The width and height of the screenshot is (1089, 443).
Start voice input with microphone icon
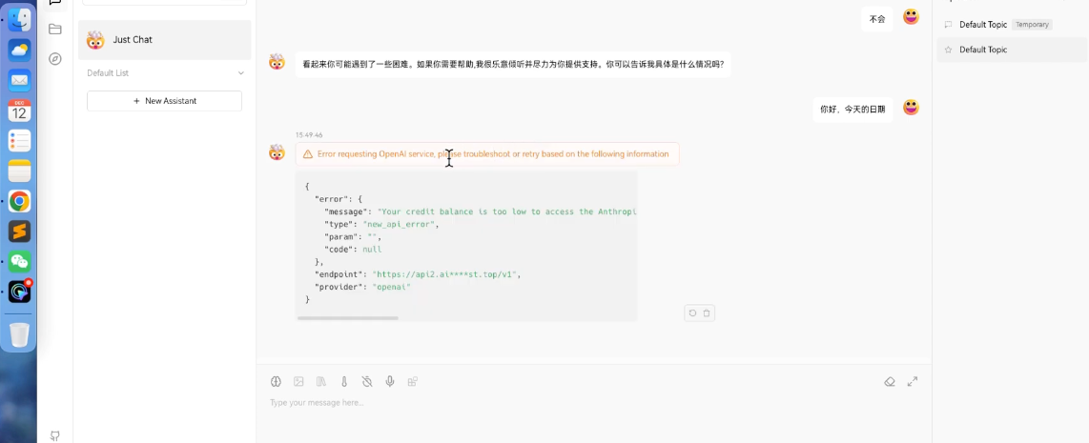(x=390, y=381)
